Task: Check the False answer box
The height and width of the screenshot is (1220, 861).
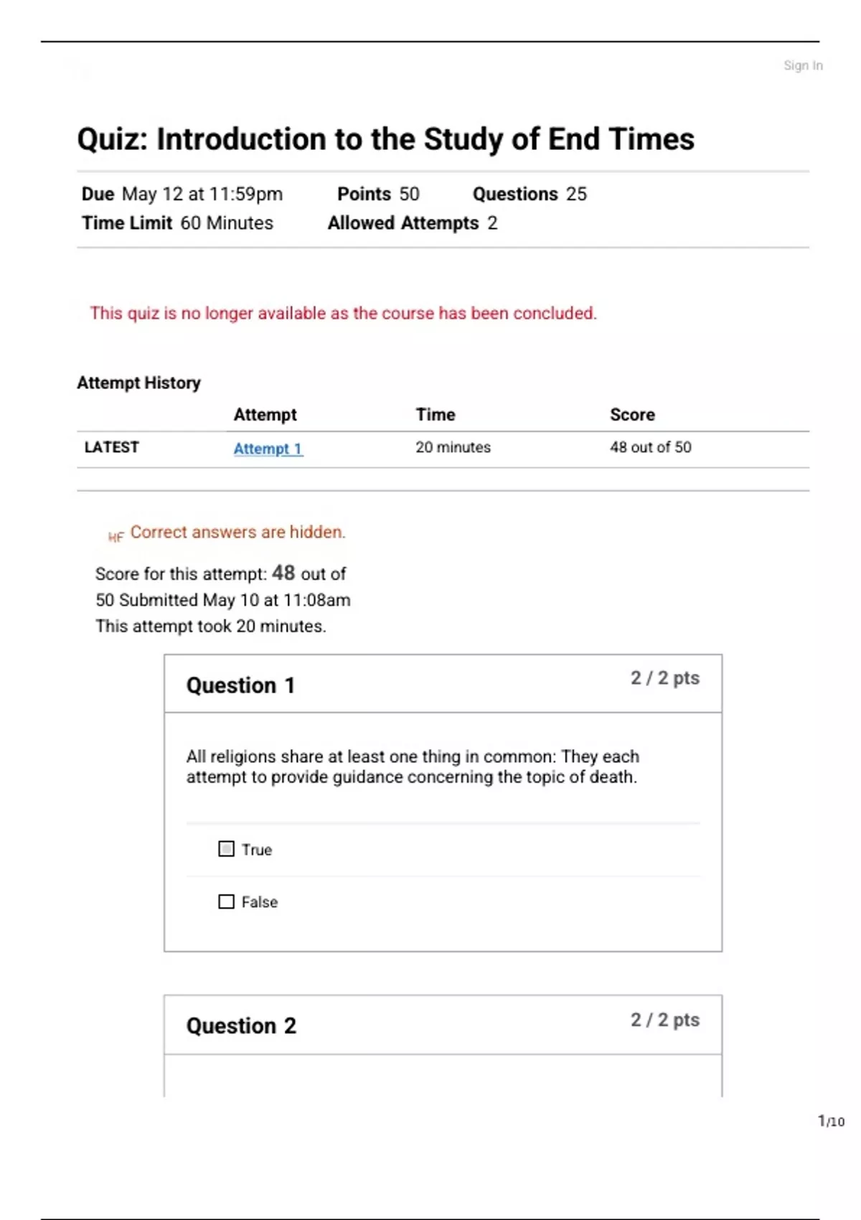Action: tap(226, 901)
